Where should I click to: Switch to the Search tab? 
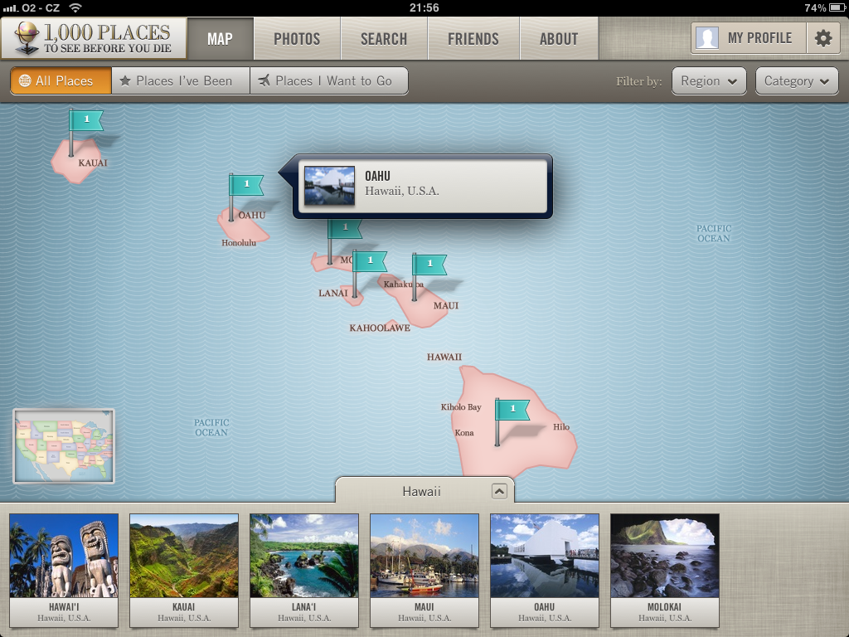(x=384, y=38)
